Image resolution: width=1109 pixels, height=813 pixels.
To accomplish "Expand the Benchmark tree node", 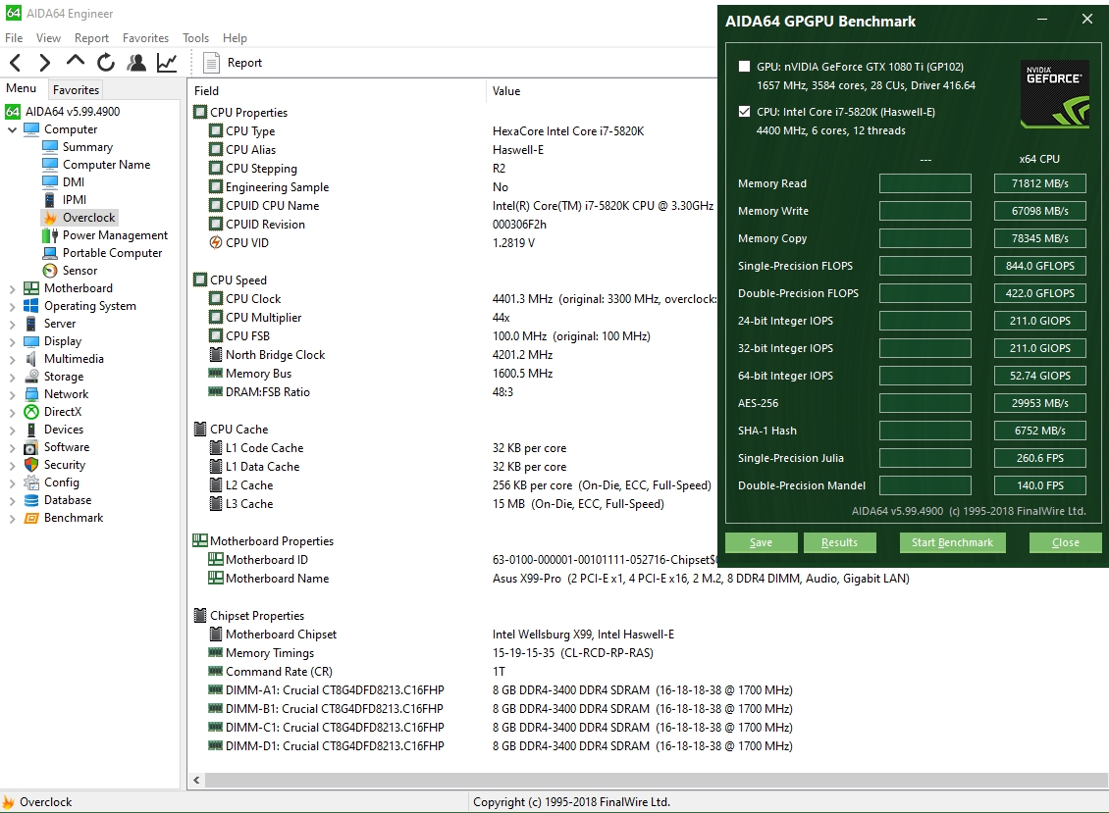I will pos(13,518).
